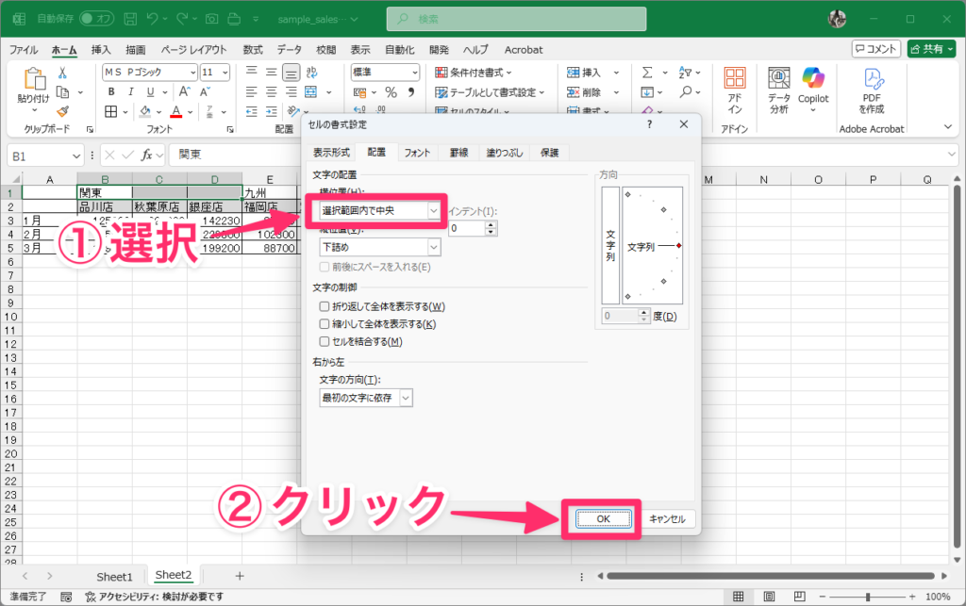
Task: Open the 挿入 ribbon tab
Action: (101, 50)
